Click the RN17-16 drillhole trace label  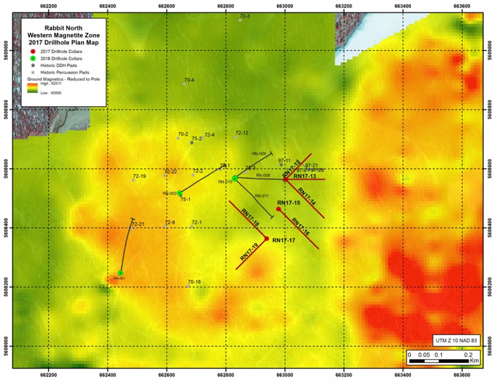point(300,227)
